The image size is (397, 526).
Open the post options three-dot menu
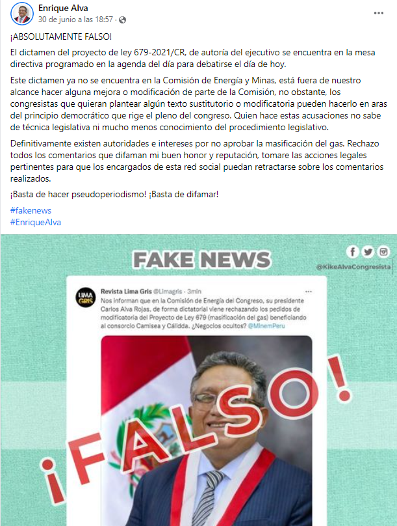point(379,13)
